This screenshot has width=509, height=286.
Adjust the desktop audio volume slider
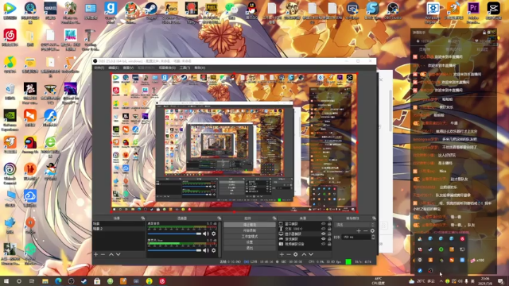pos(174,234)
